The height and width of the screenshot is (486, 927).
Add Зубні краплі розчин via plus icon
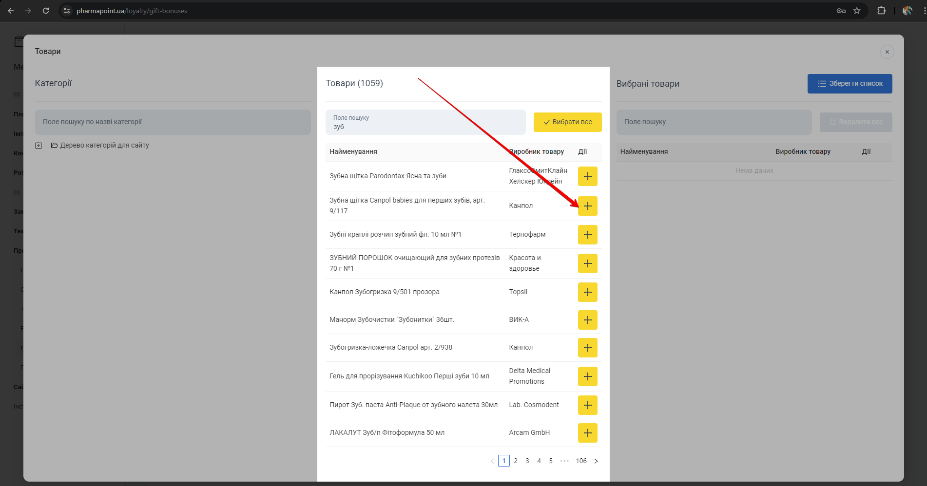(587, 235)
